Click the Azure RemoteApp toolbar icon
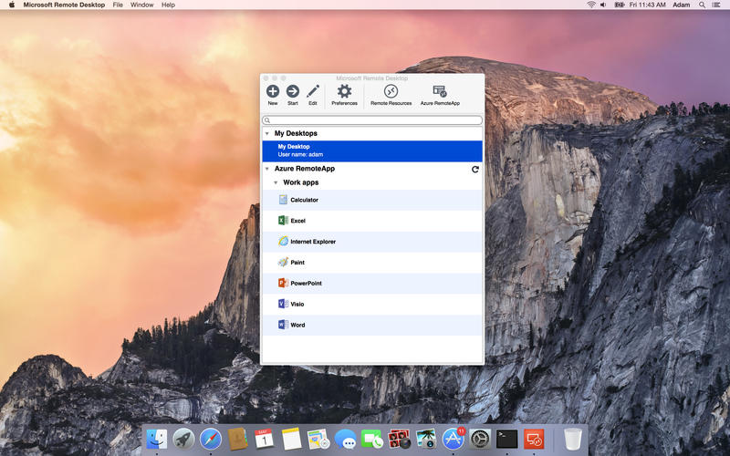The height and width of the screenshot is (456, 730). [440, 91]
